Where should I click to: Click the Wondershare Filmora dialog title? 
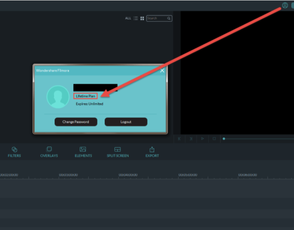click(x=53, y=71)
